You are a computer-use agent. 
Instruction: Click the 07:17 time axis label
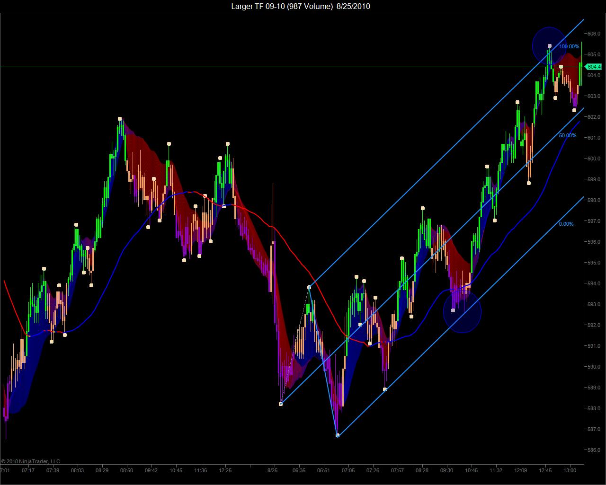28,470
